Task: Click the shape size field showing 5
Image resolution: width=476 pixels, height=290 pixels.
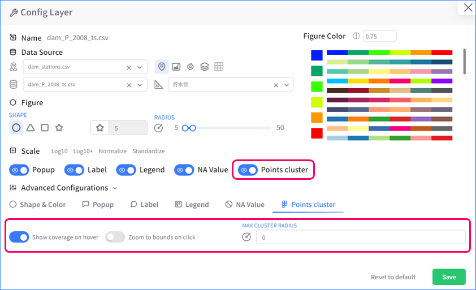Action: coord(128,128)
